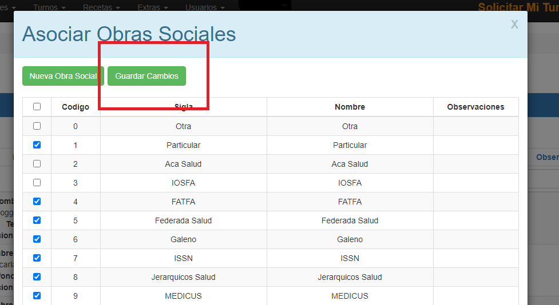Toggle the select-all checkbox in table header
This screenshot has height=305, width=559.
point(37,107)
